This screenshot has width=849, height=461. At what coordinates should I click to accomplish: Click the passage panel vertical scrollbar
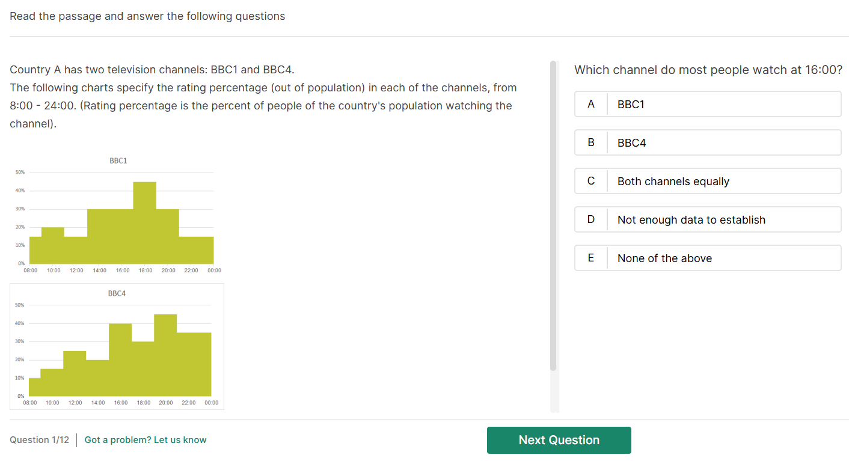pyautogui.click(x=553, y=216)
